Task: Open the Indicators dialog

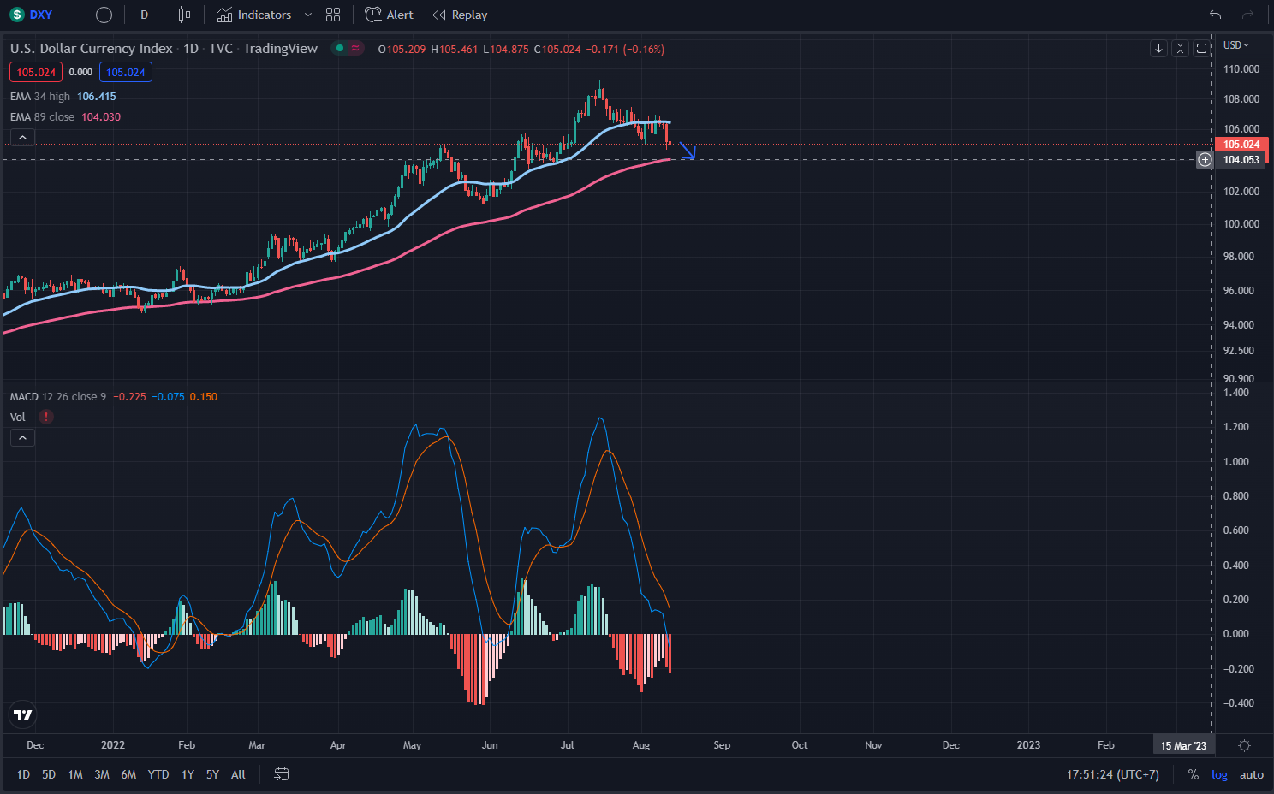Action: [254, 15]
